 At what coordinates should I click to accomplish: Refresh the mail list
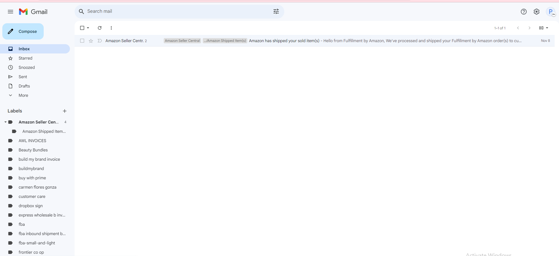coord(100,28)
